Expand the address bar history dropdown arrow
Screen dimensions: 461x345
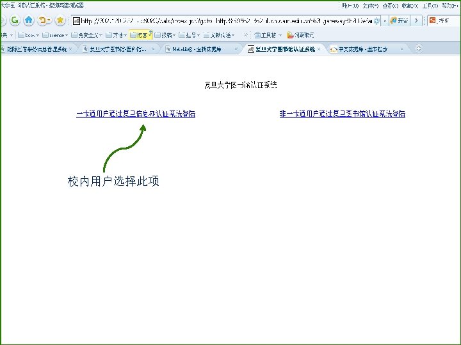click(385, 21)
